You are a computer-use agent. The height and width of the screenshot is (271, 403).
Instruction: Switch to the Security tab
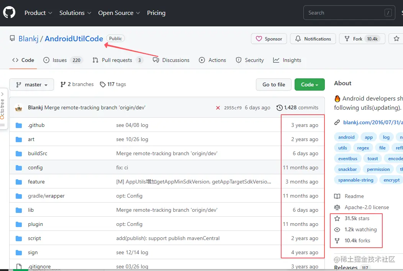(249, 60)
